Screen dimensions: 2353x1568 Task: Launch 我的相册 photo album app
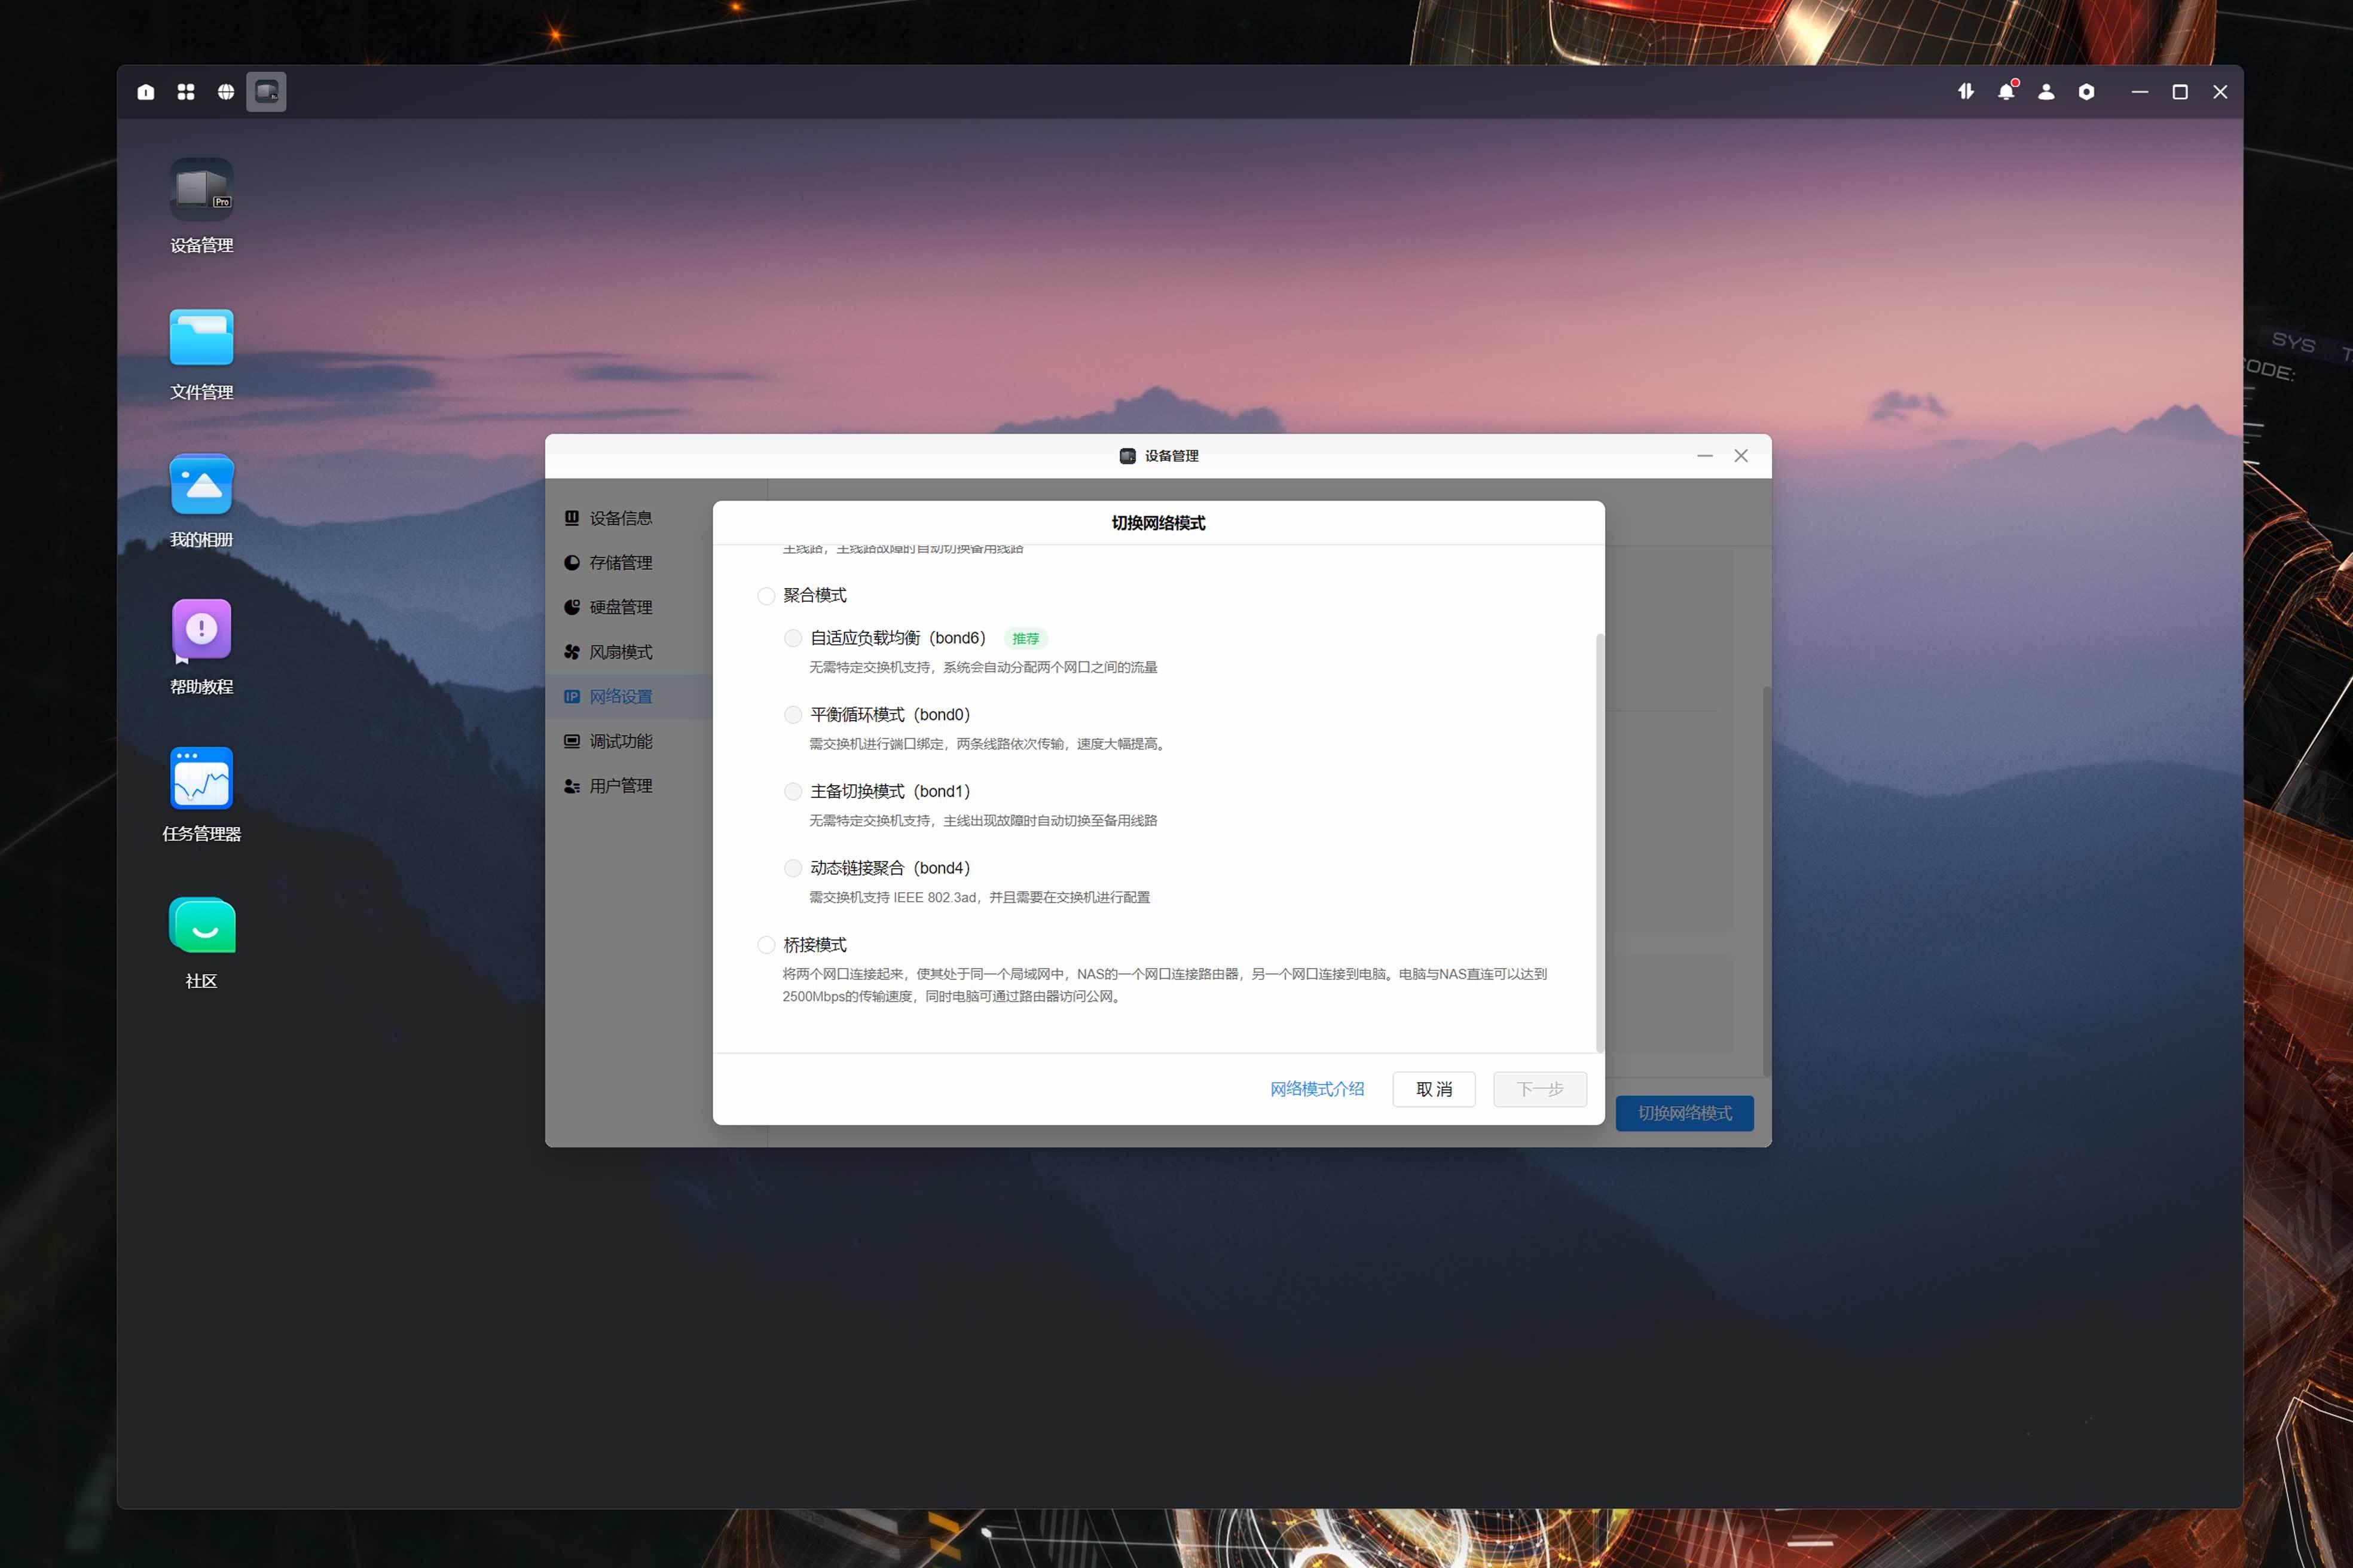(201, 485)
